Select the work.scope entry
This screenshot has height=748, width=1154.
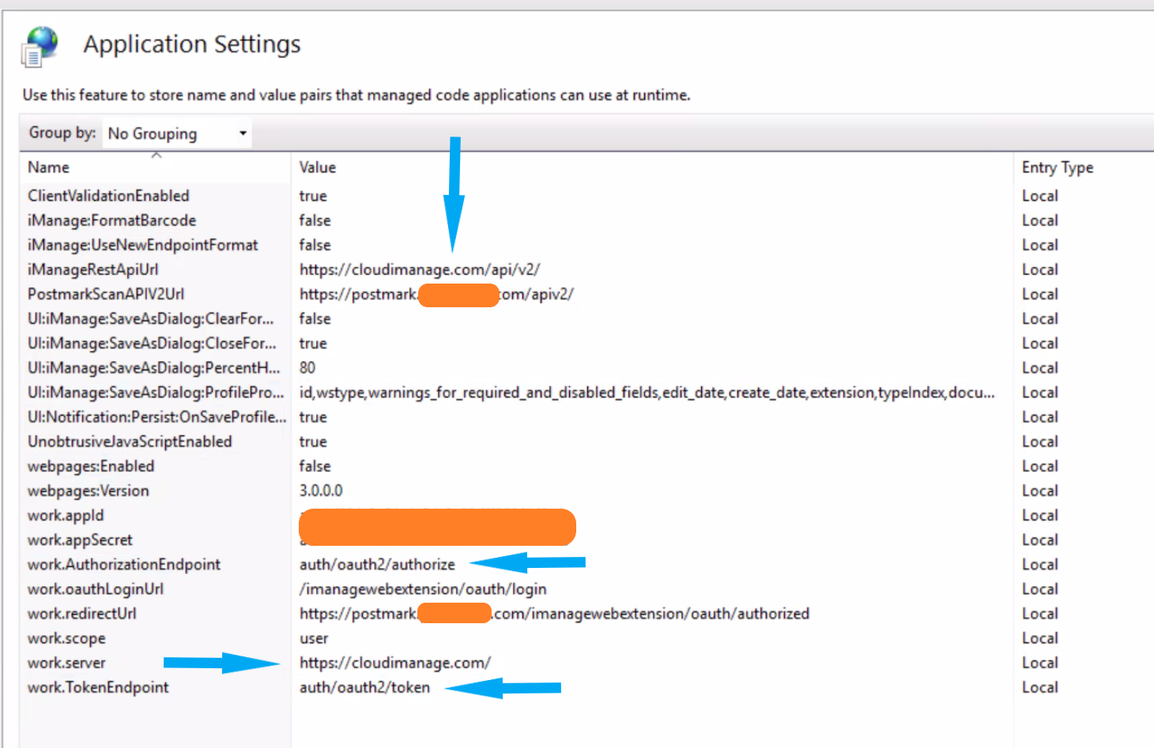pos(66,638)
